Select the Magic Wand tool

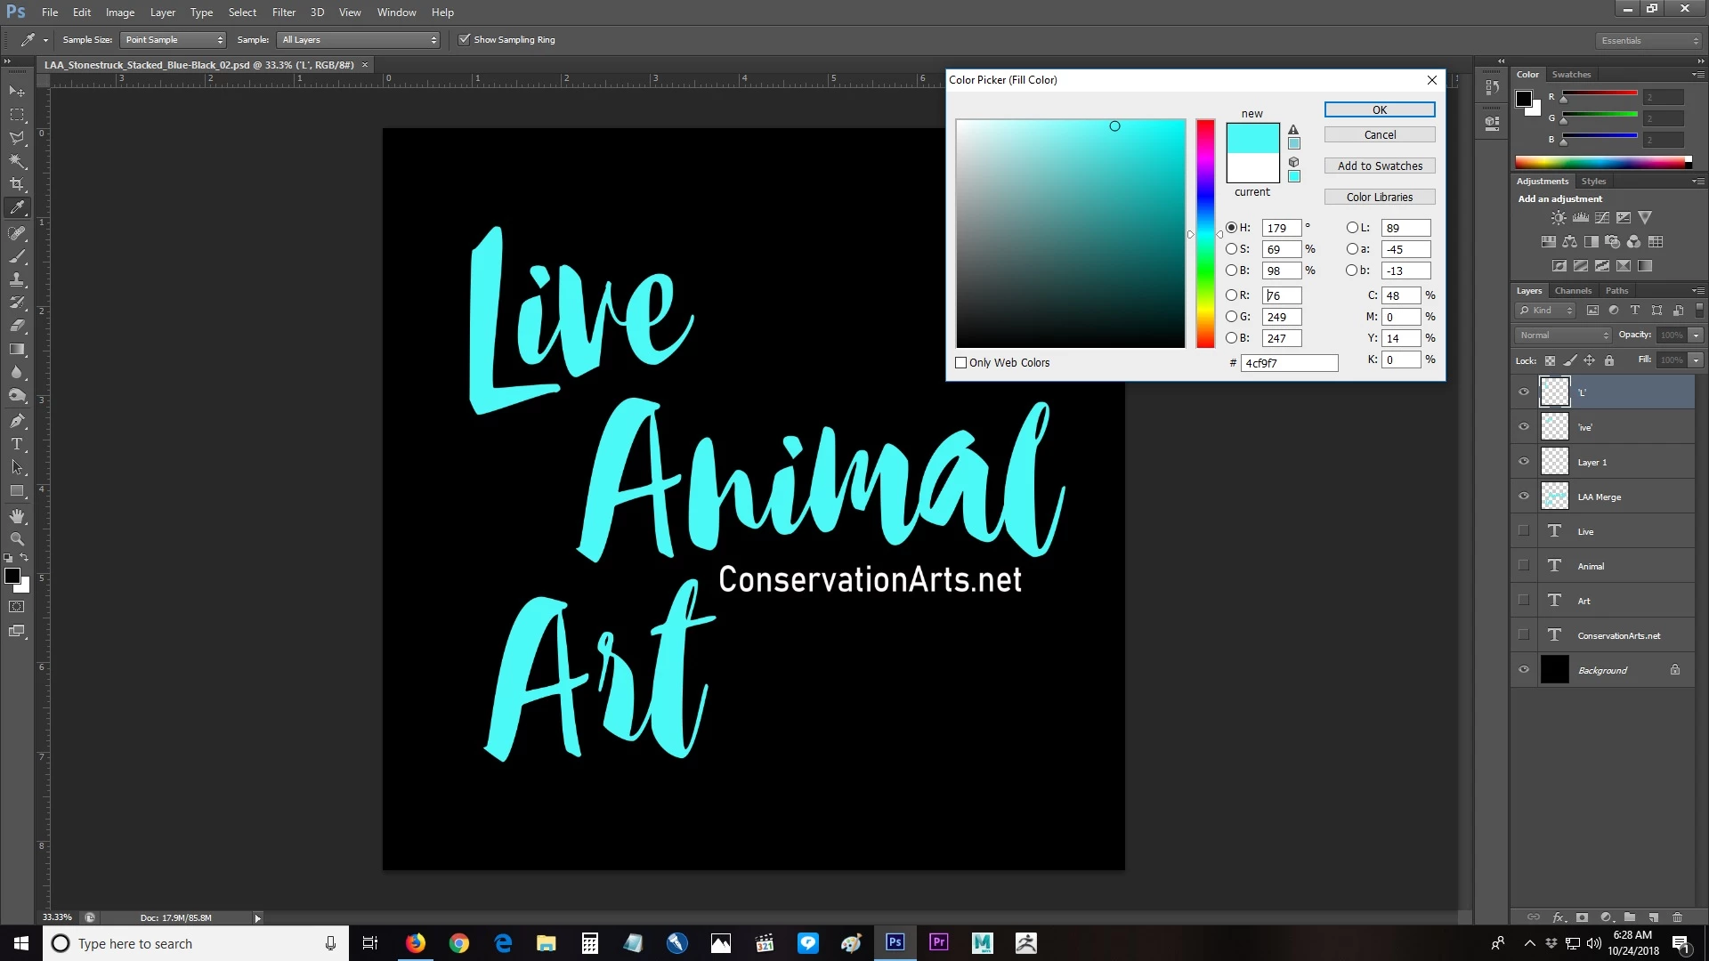click(x=17, y=161)
